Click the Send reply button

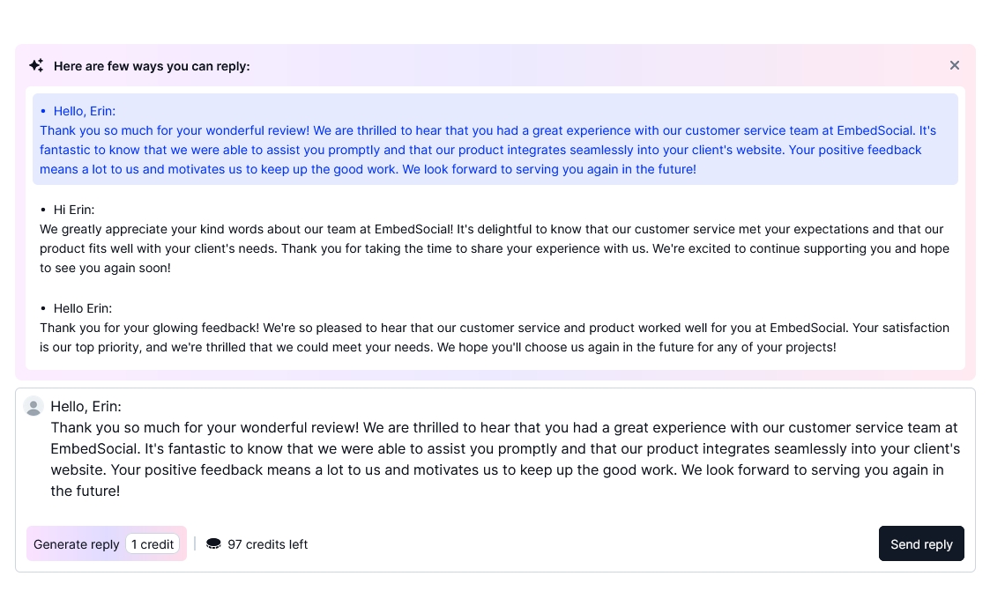coord(921,544)
